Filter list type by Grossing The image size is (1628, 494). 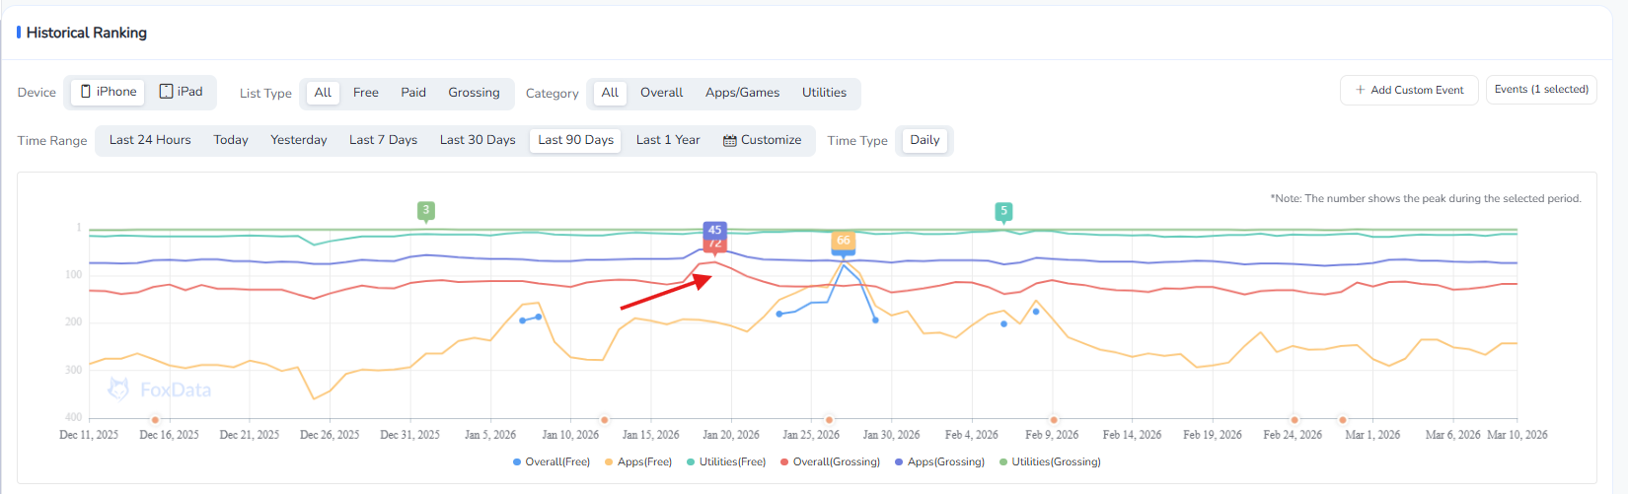[474, 93]
